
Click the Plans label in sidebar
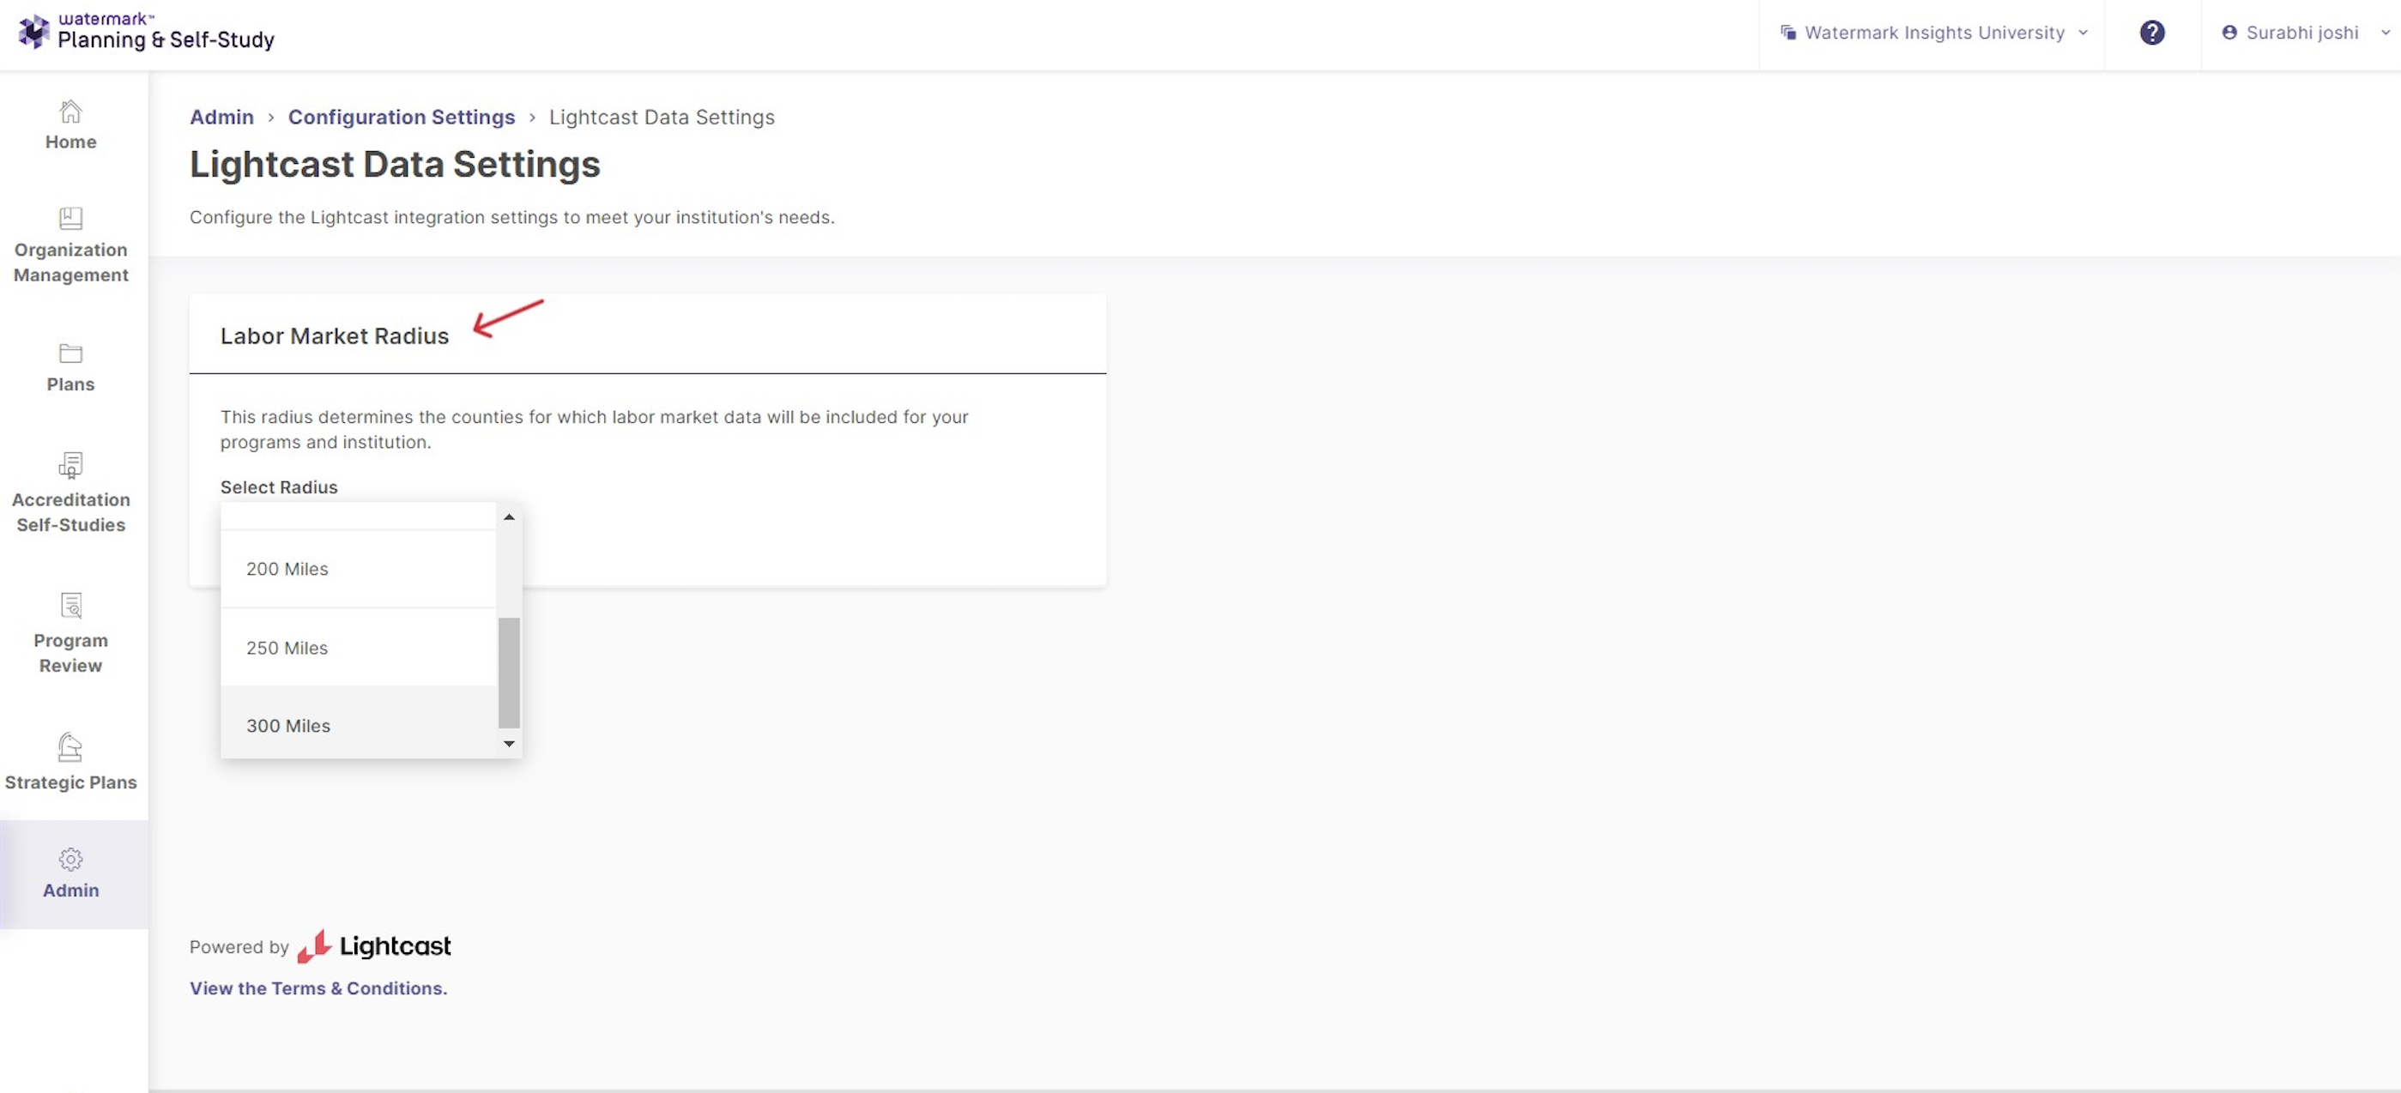[71, 383]
